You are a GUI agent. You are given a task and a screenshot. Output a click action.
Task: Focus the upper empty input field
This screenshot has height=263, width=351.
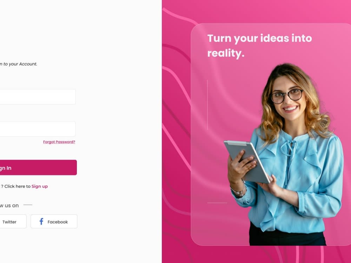click(x=38, y=97)
